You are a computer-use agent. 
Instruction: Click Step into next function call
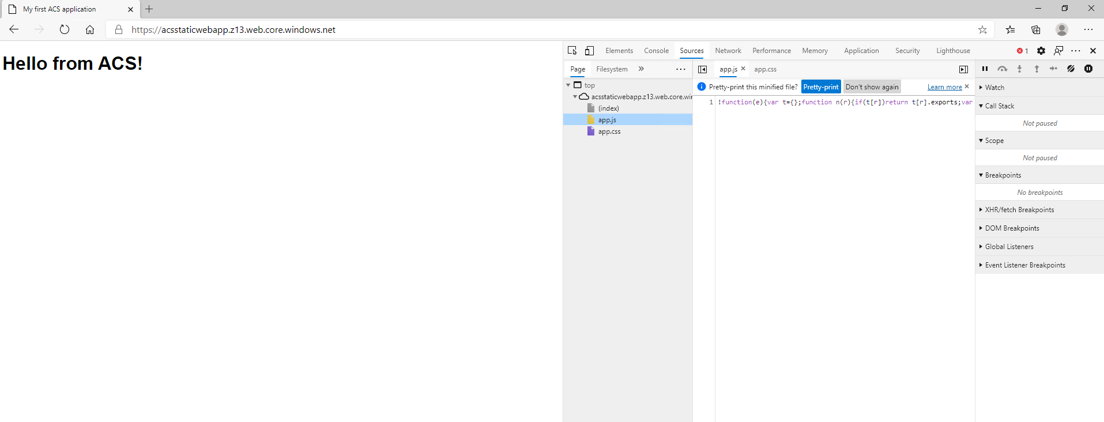point(1019,69)
